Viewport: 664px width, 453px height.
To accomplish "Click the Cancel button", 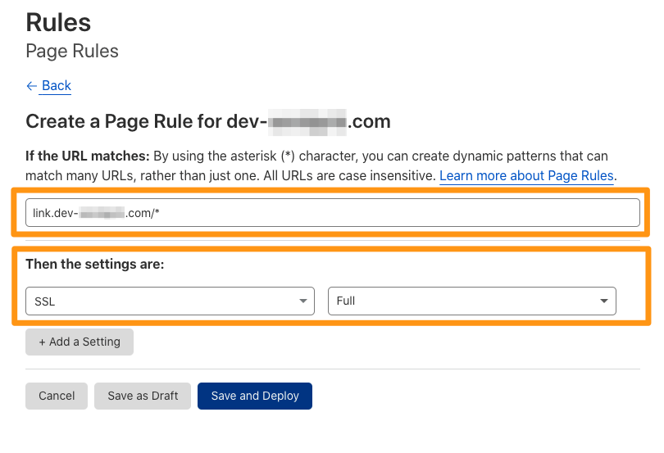I will 57,396.
